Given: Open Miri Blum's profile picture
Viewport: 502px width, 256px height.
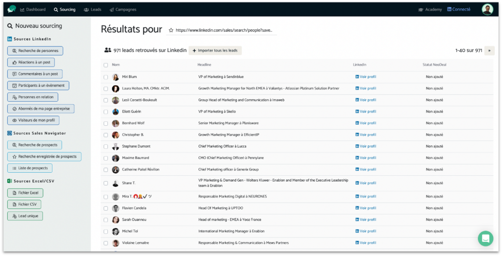Looking at the screenshot, I should click(x=116, y=77).
